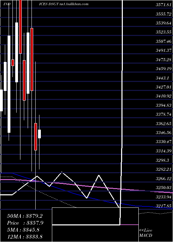Click the 3523.55 price axis label
Screen dimensions: 173x242
(x=164, y=32)
